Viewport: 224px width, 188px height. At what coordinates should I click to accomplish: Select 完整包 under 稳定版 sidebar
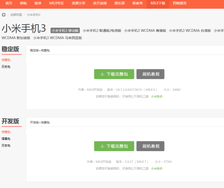click(x=6, y=60)
